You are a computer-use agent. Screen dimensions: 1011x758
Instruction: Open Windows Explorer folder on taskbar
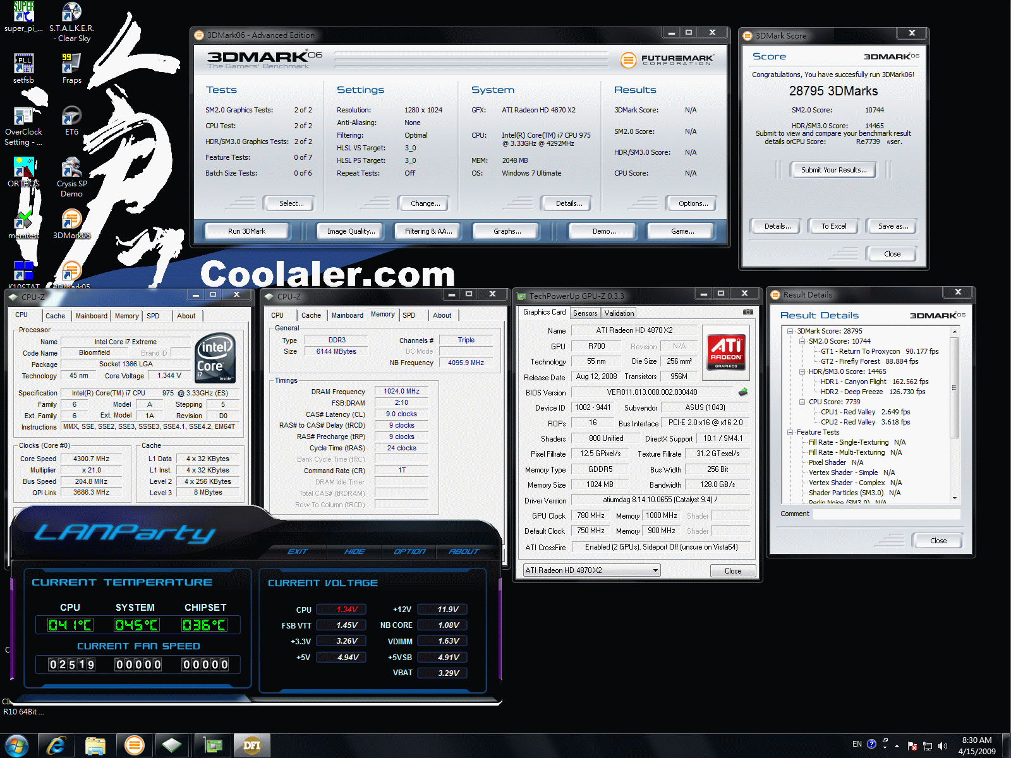(x=95, y=746)
